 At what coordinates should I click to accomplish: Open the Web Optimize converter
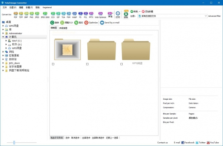click(100, 15)
